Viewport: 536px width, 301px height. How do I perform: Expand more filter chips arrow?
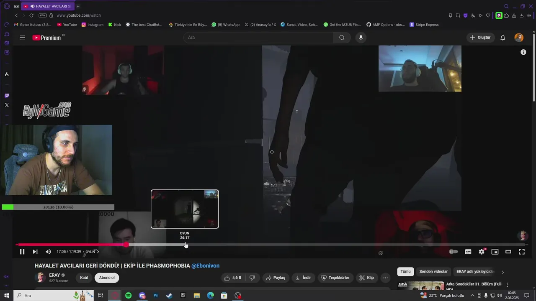(502, 272)
